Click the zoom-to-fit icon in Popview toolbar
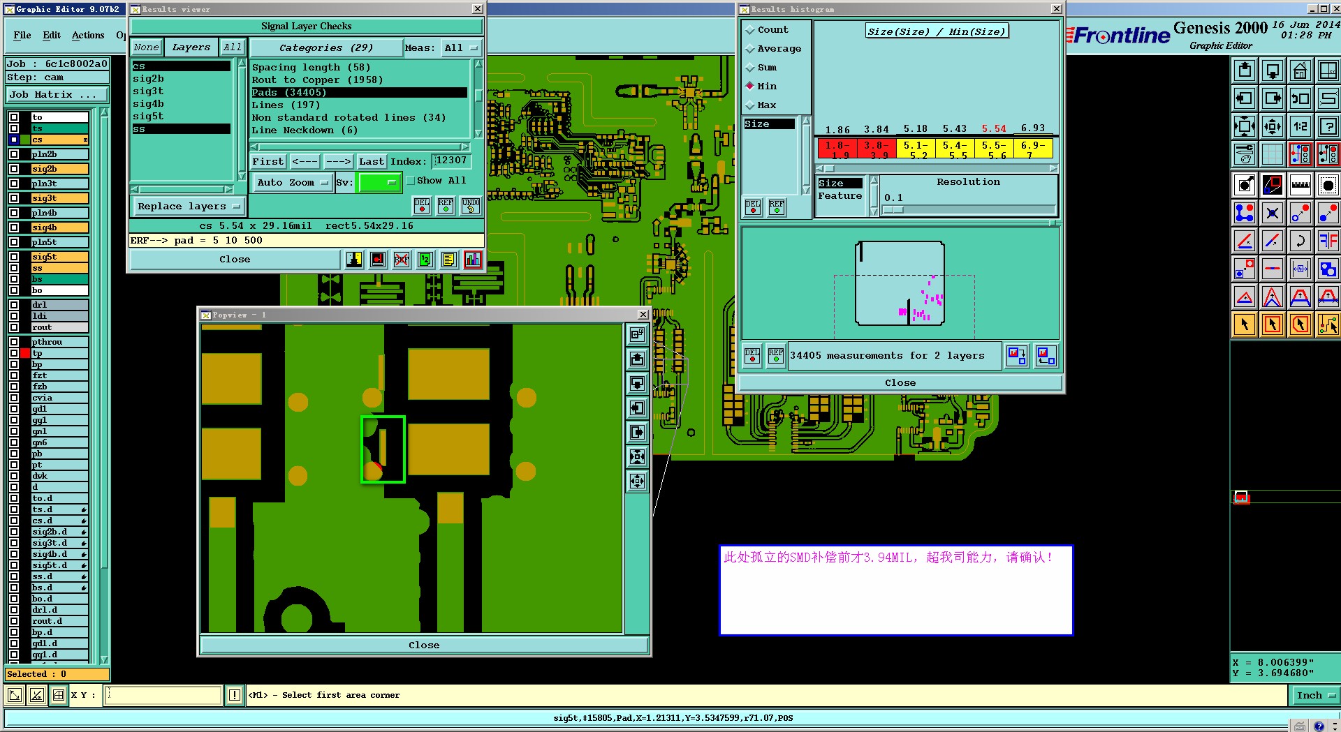The width and height of the screenshot is (1341, 732). (x=637, y=457)
